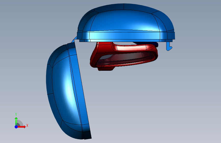Click the blue Z axis dot of triad

pos(16,127)
